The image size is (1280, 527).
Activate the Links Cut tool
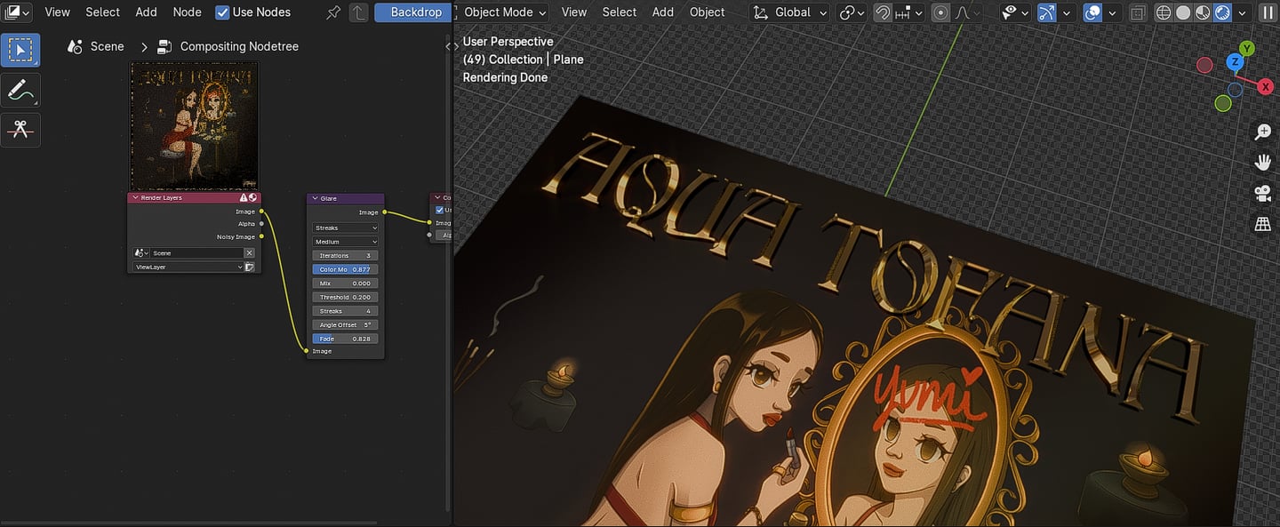coord(20,130)
